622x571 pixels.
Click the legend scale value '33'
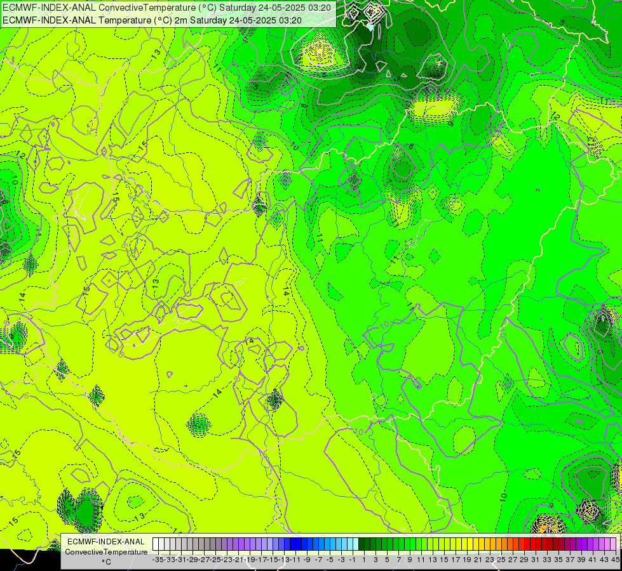547,560
